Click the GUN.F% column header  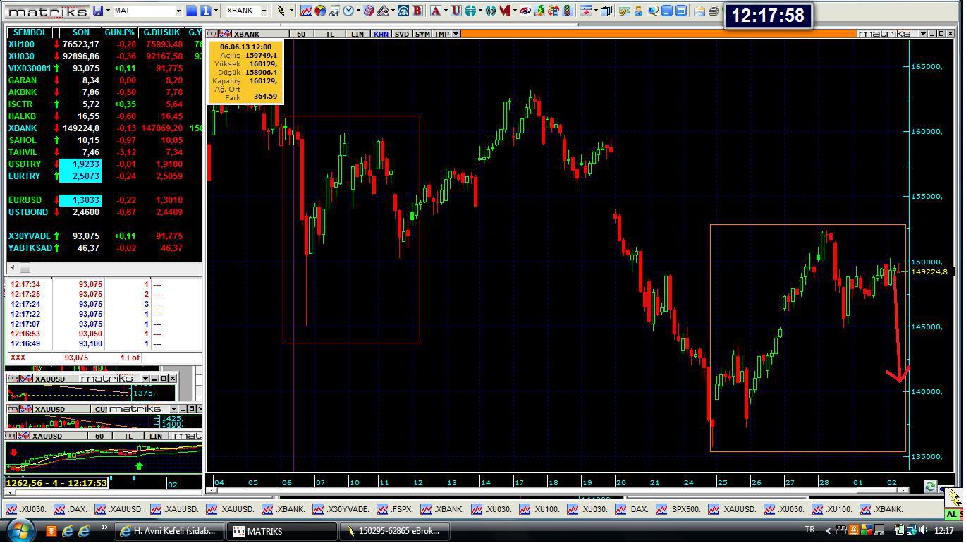coord(119,32)
